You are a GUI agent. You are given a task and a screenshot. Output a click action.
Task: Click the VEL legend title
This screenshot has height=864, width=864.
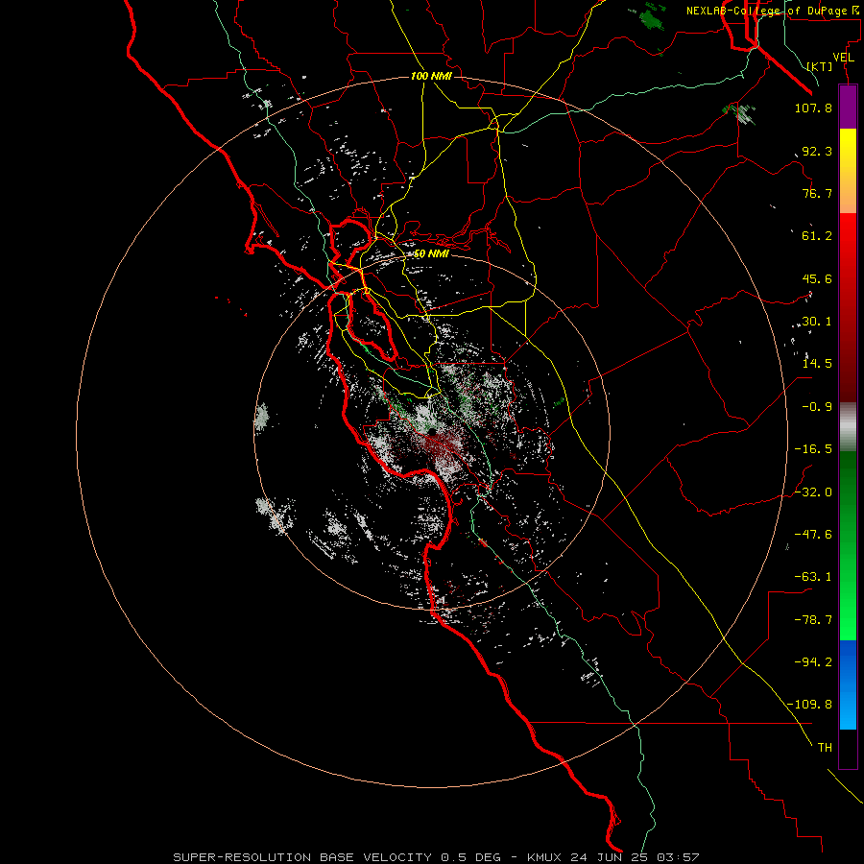click(x=843, y=58)
